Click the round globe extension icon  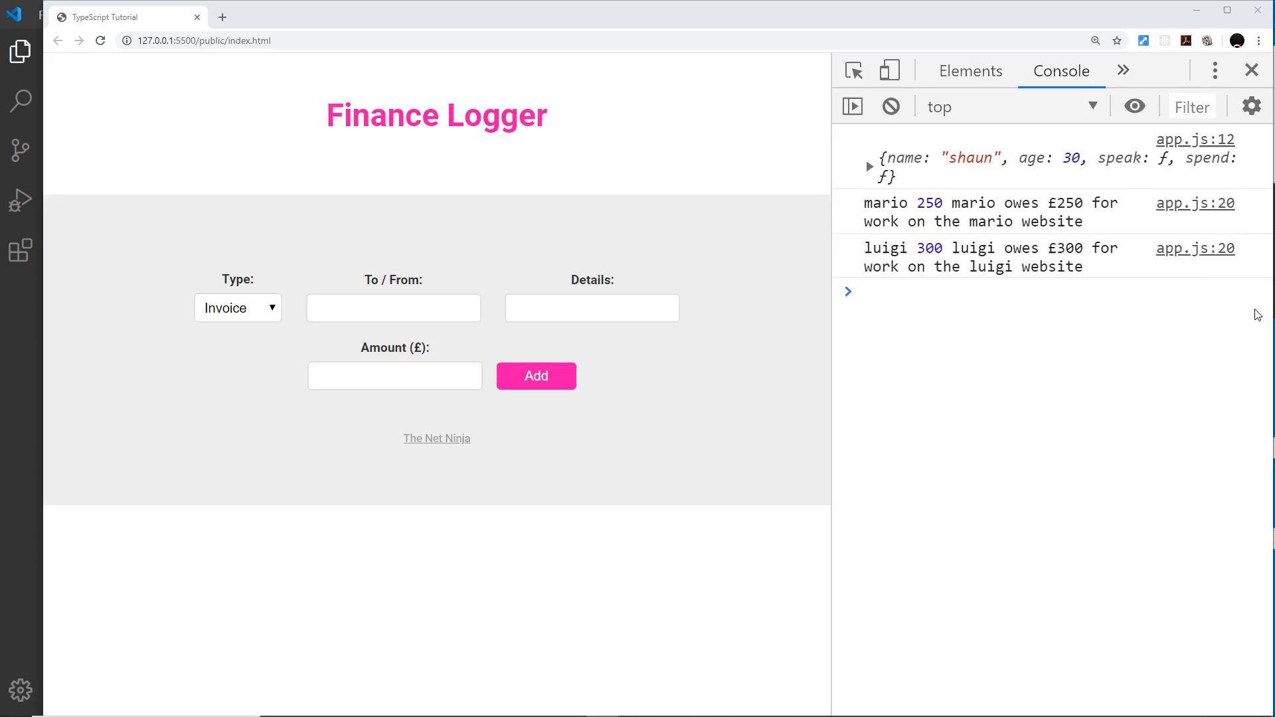(x=1207, y=40)
